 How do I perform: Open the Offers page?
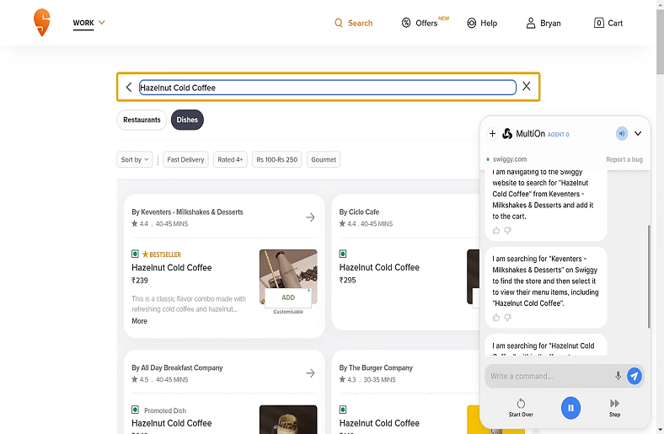426,23
